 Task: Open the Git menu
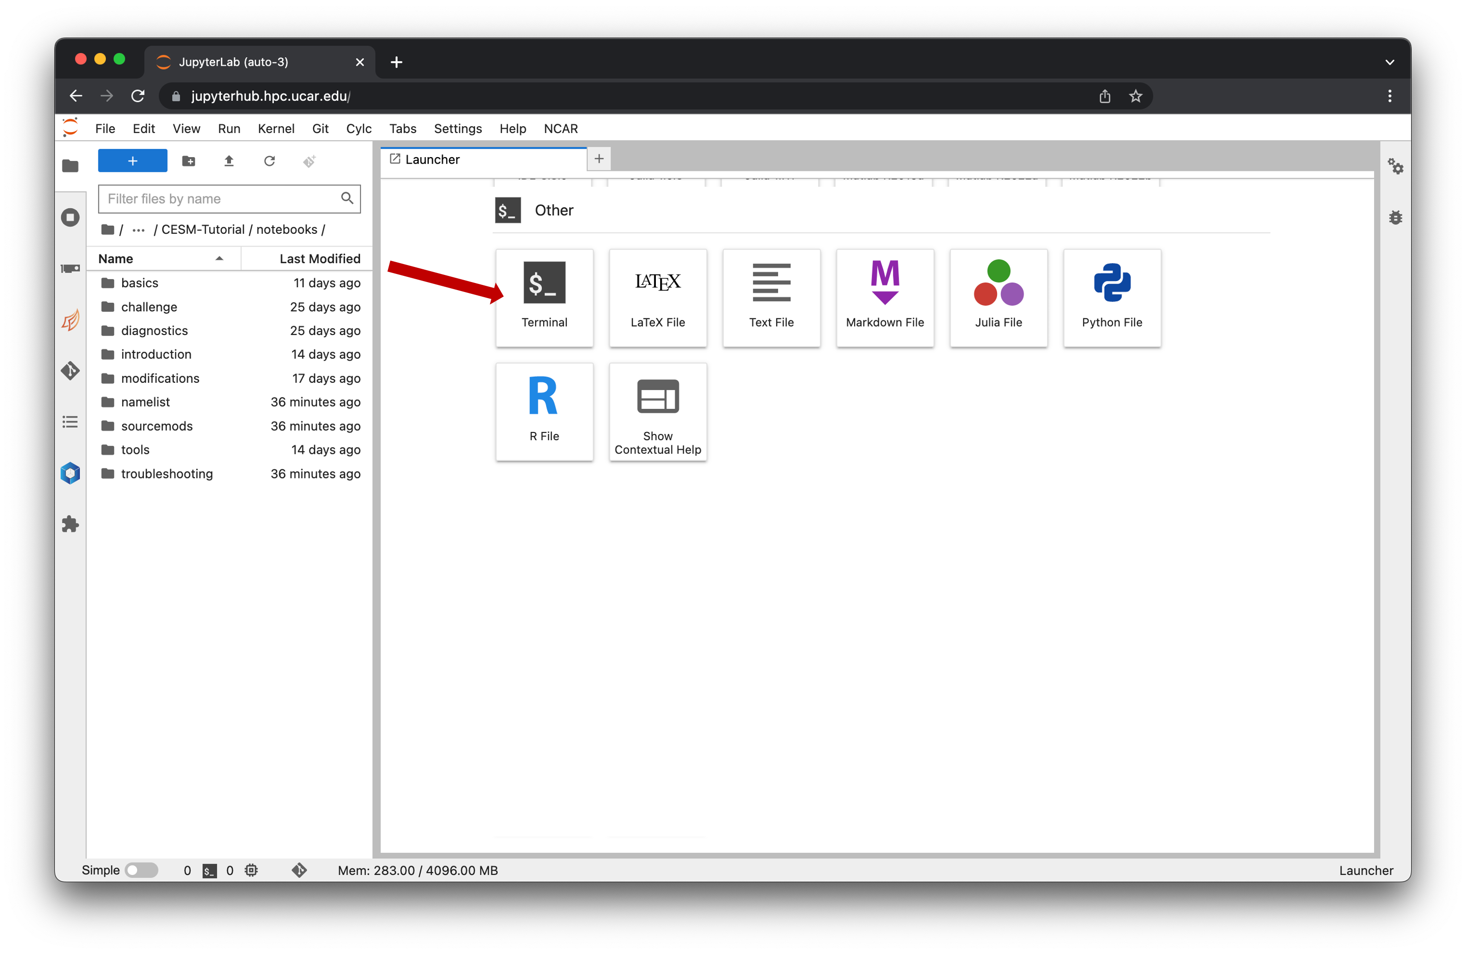[320, 128]
